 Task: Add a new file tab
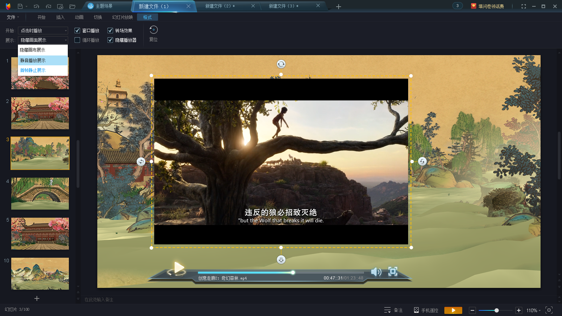pyautogui.click(x=339, y=7)
